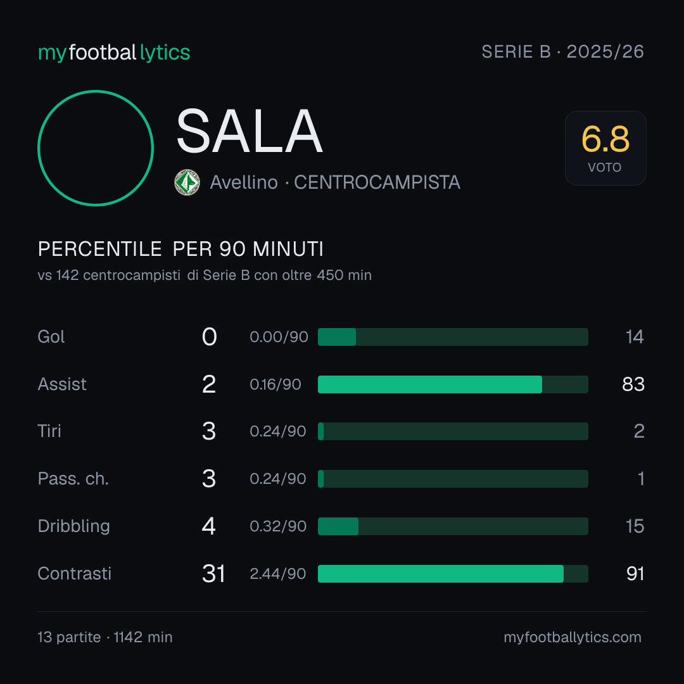Click the Pass. ch. percentile bar
The image size is (684, 684).
coord(453,479)
